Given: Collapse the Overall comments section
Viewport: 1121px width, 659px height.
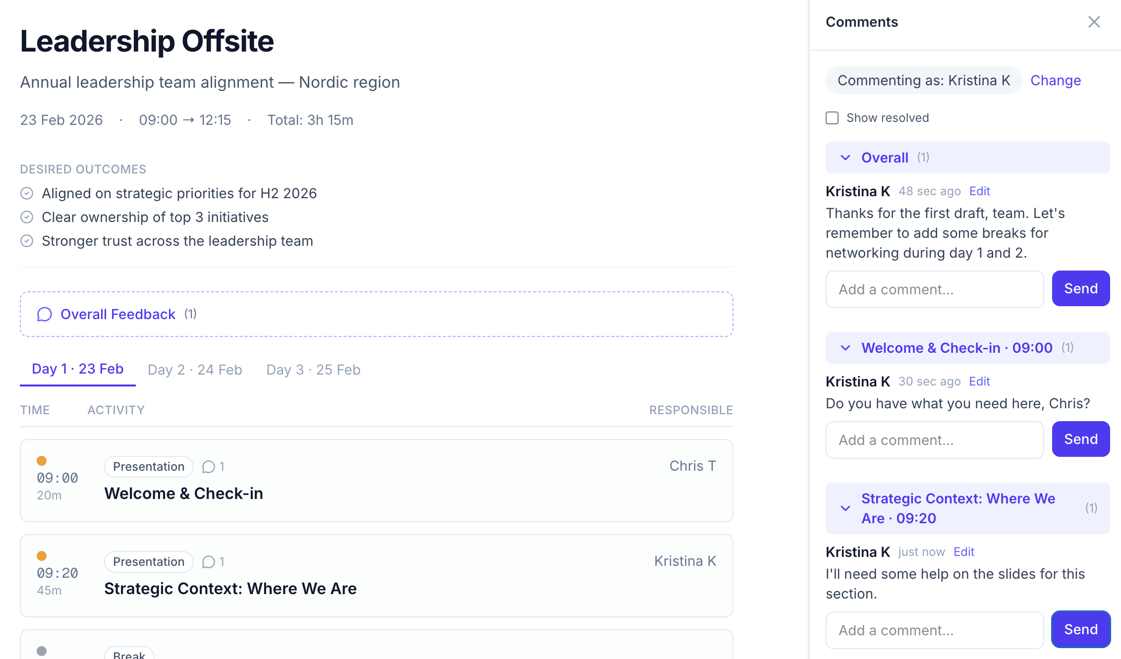Looking at the screenshot, I should coord(845,158).
